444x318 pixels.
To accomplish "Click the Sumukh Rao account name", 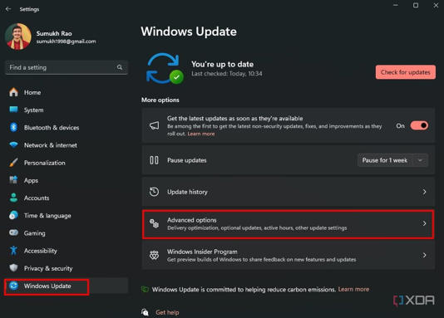I will (54, 33).
